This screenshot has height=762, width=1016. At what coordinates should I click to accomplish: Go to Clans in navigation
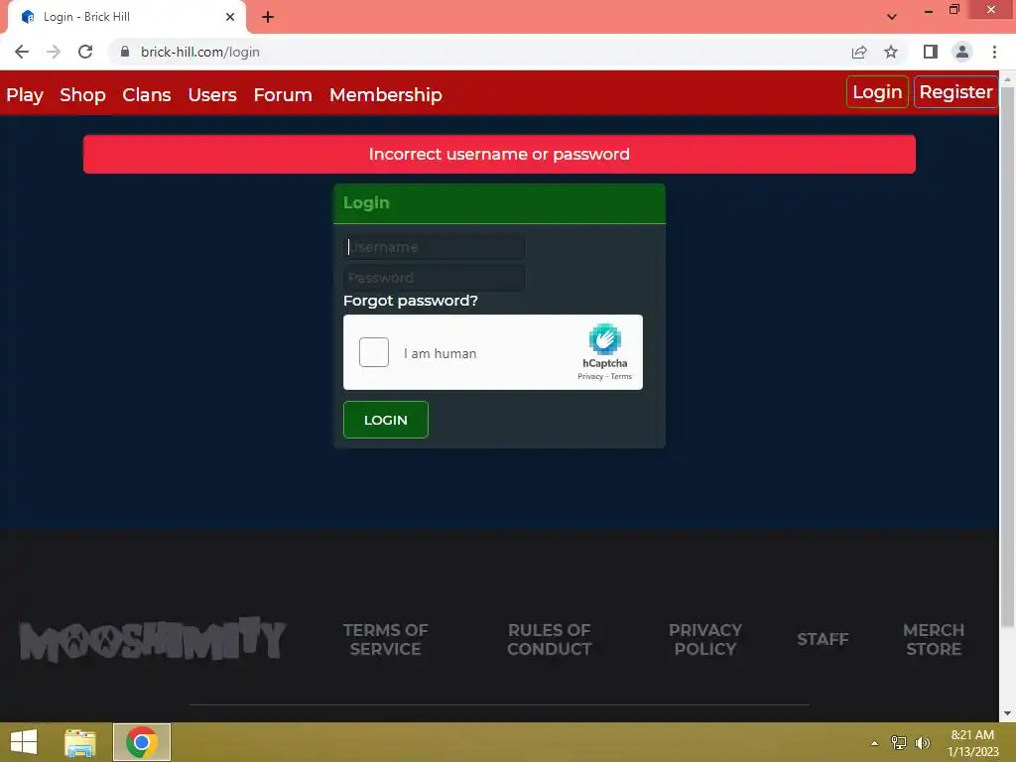click(147, 94)
